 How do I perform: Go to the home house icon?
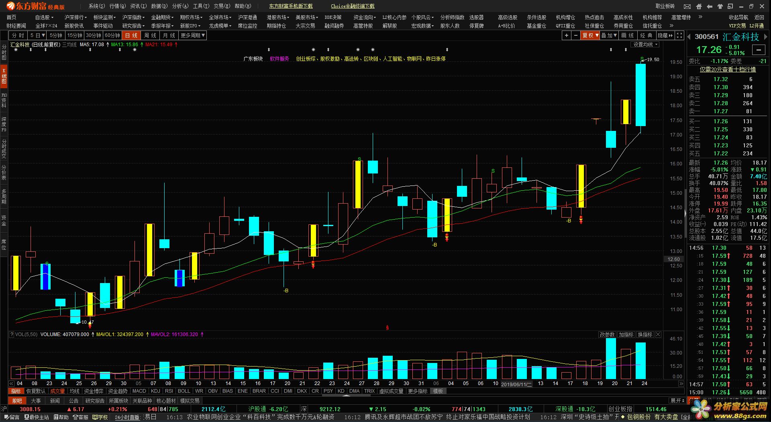click(699, 6)
